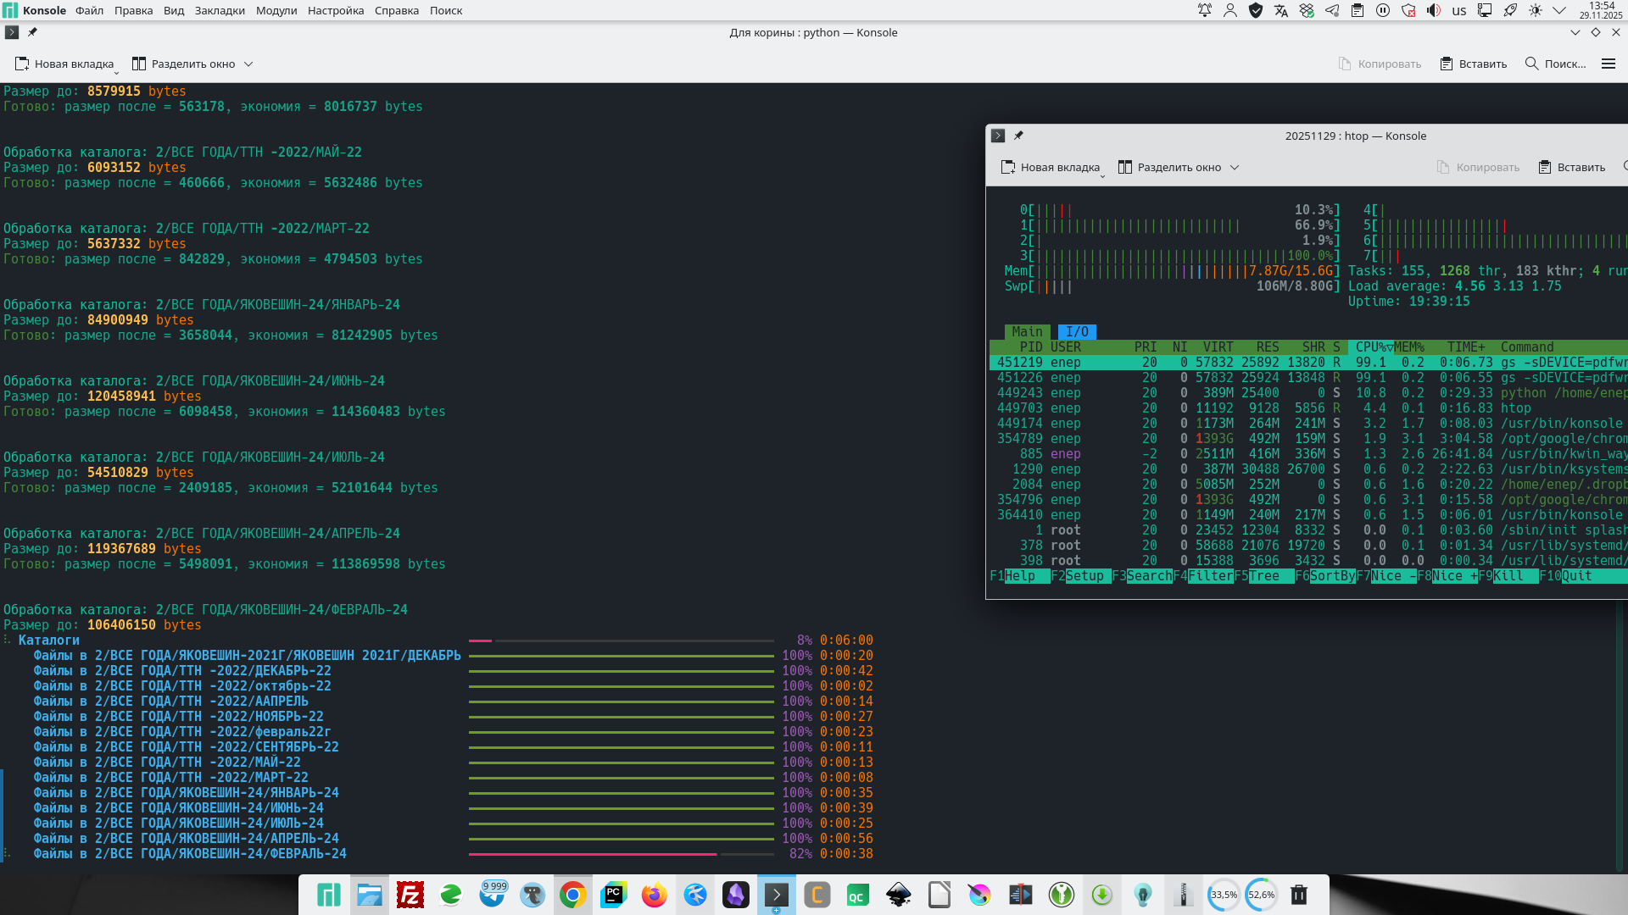Click the Dropbox tray icon
The height and width of the screenshot is (915, 1628).
tap(1307, 10)
